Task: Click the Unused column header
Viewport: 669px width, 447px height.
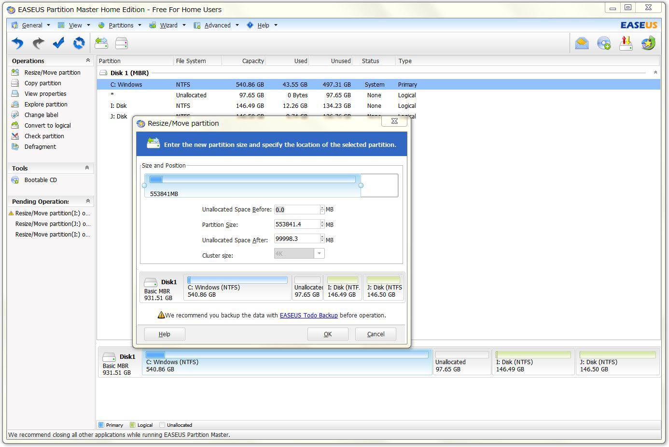Action: click(330, 61)
